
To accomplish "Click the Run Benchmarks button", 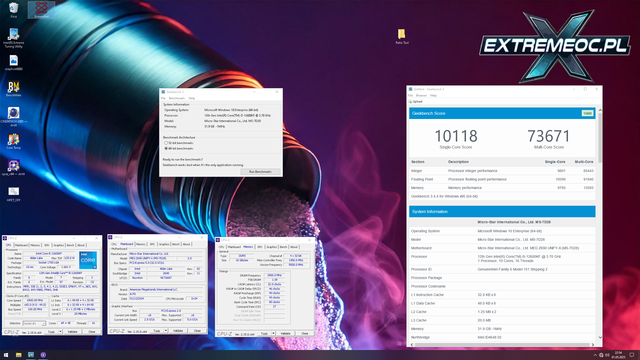I will (x=260, y=172).
